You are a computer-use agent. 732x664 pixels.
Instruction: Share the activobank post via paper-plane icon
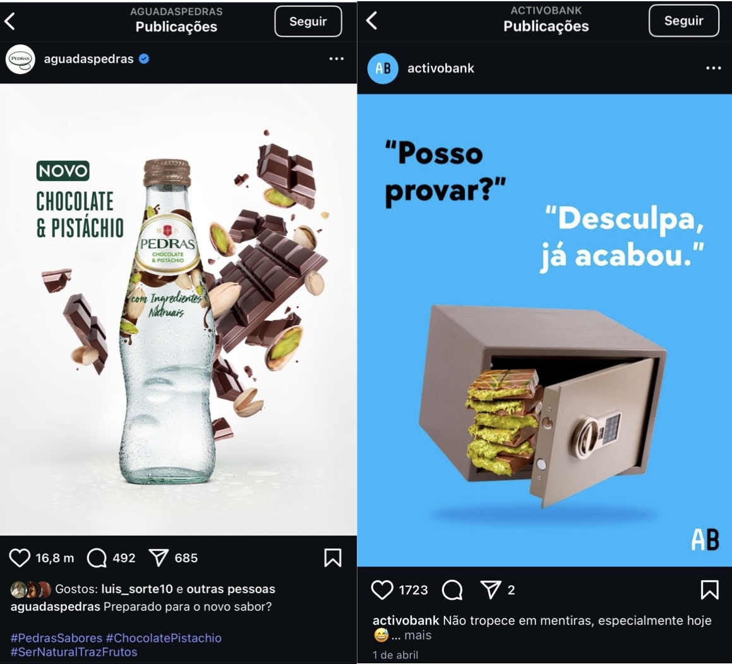(491, 590)
